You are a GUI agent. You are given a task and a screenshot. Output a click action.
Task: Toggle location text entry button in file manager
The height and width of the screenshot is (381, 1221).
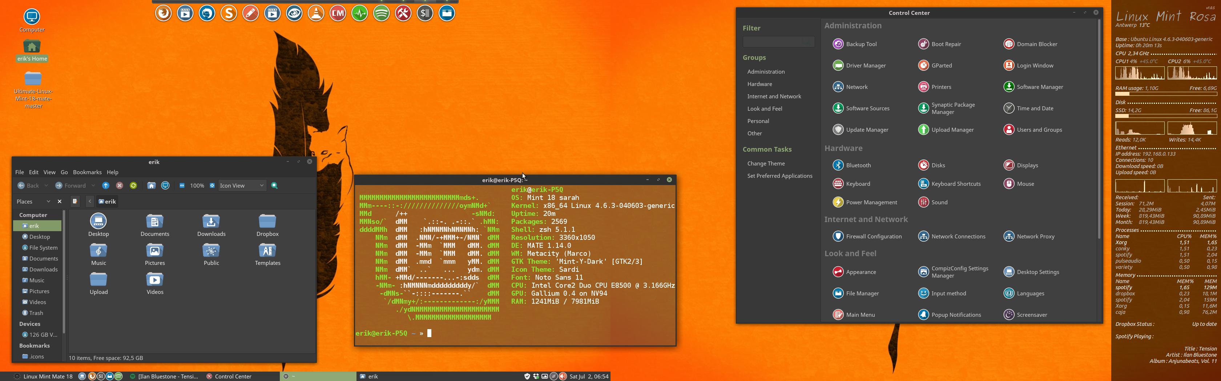(75, 202)
